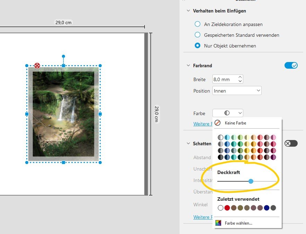Select 'An Zieldekoration anpassen' radio option

point(198,24)
